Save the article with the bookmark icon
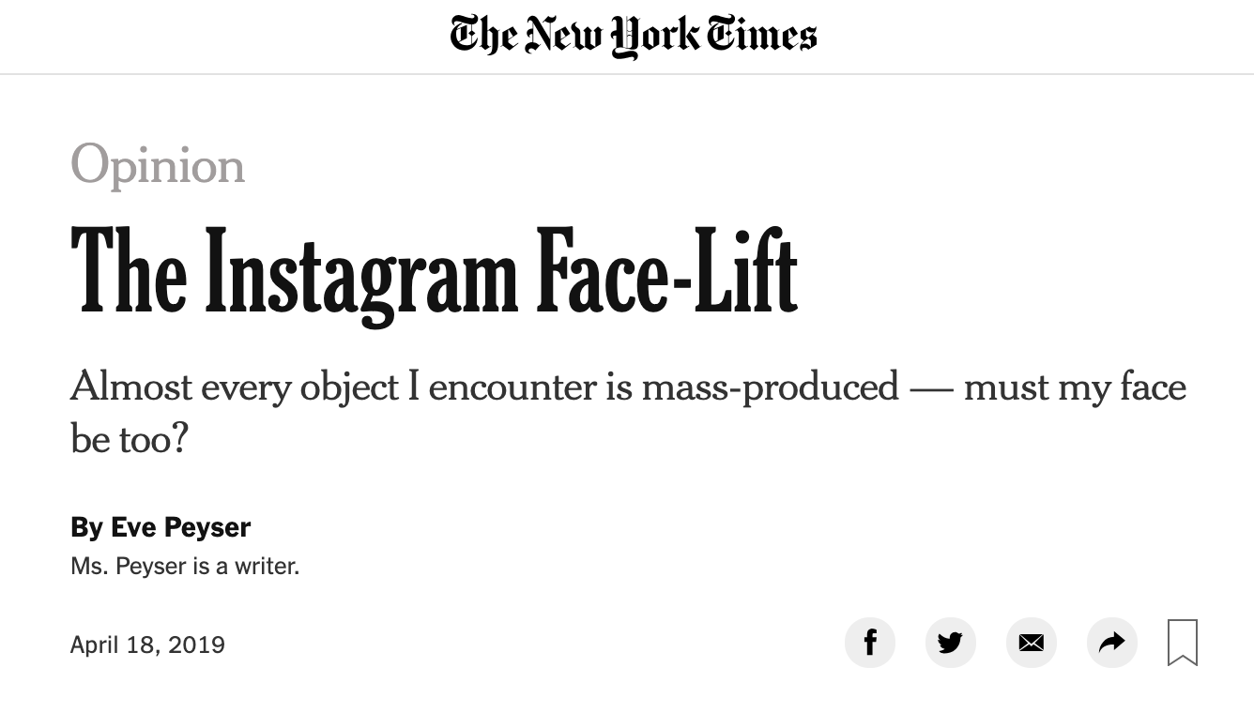 [x=1183, y=643]
